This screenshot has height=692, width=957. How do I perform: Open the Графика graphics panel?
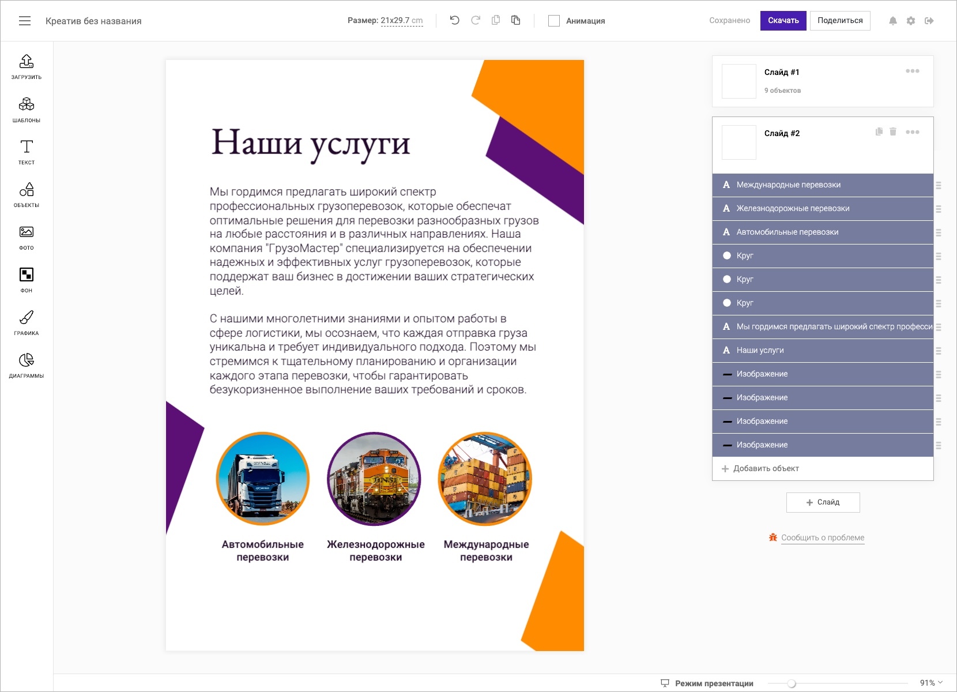(27, 323)
